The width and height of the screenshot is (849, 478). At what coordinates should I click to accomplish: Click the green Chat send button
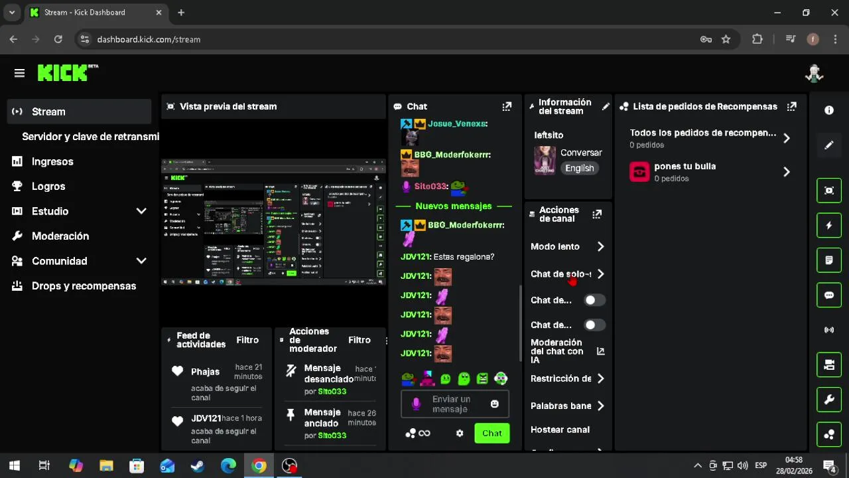coord(492,433)
